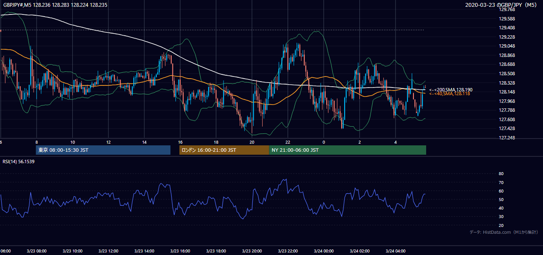Image resolution: width=543 pixels, height=255 pixels.
Task: Click the 128.508 price axis label
Action: tap(507, 74)
